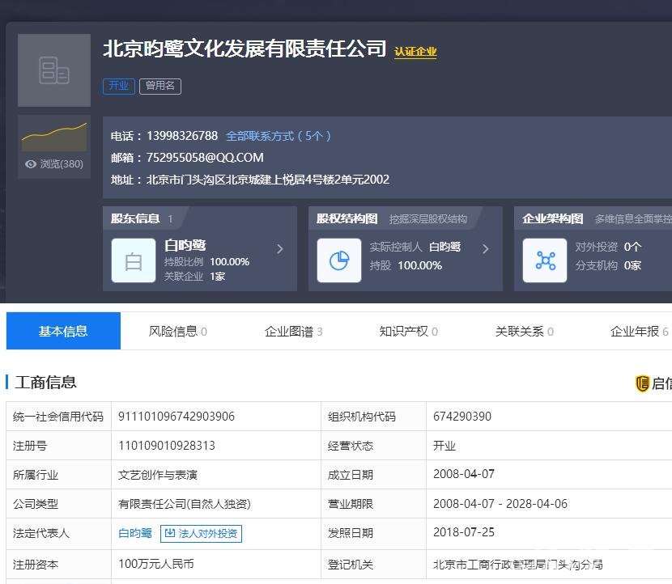
Task: Click registered capital 100万元人民币
Action: 156,564
